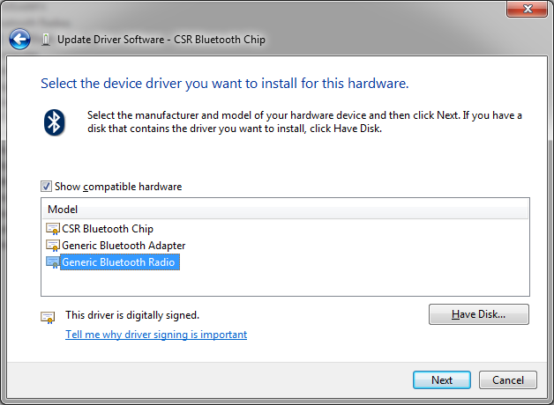Click the Show compatible hardware label
This screenshot has width=554, height=405.
pyautogui.click(x=118, y=187)
